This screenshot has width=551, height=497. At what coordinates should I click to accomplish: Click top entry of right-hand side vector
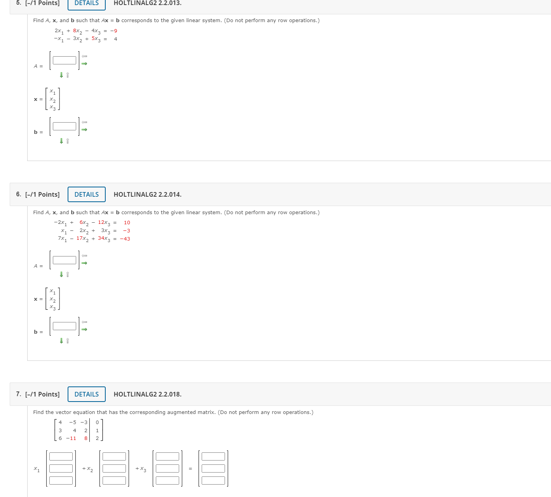[x=213, y=456]
